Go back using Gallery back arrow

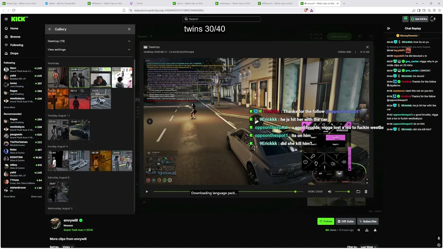(50, 29)
